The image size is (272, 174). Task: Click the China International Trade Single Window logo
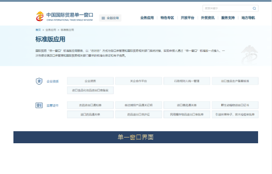(64, 16)
